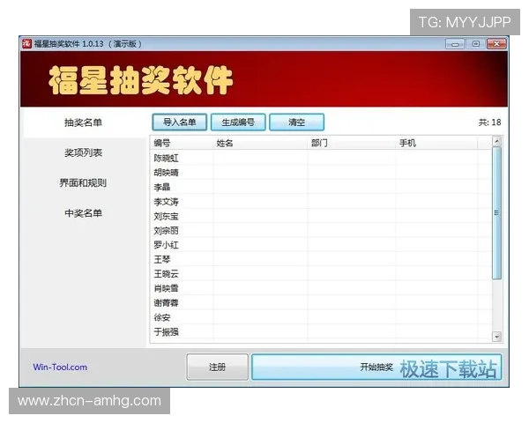Click the 导入名单 button
Viewport: 529px width, 423px height.
[180, 122]
